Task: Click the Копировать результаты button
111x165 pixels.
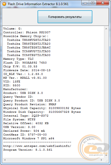Action: [x=65, y=17]
